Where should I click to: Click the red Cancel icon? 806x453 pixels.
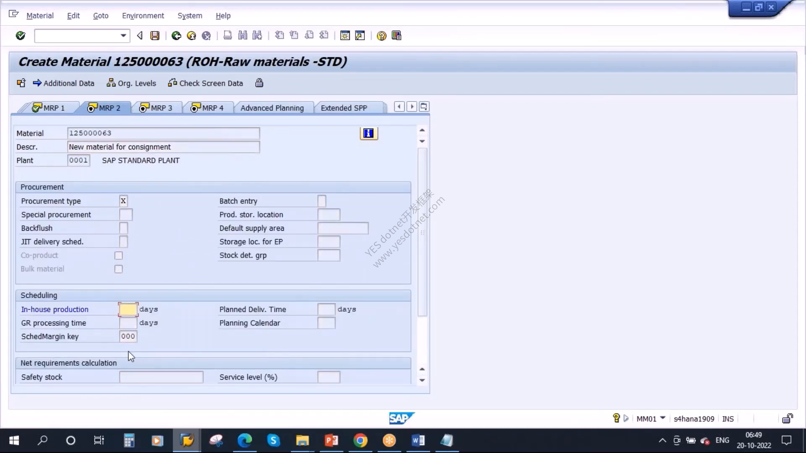[206, 36]
